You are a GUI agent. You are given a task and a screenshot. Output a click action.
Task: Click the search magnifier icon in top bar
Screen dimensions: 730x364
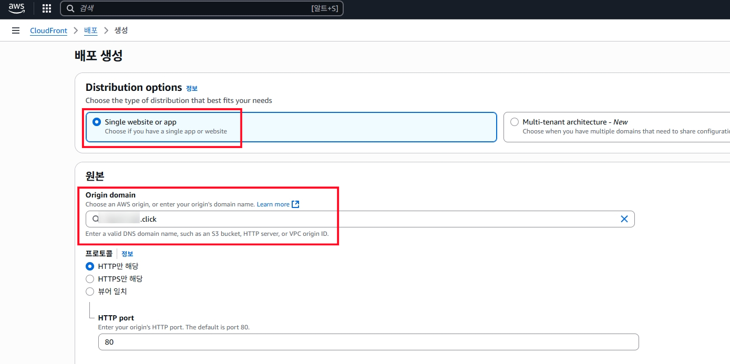pyautogui.click(x=70, y=8)
